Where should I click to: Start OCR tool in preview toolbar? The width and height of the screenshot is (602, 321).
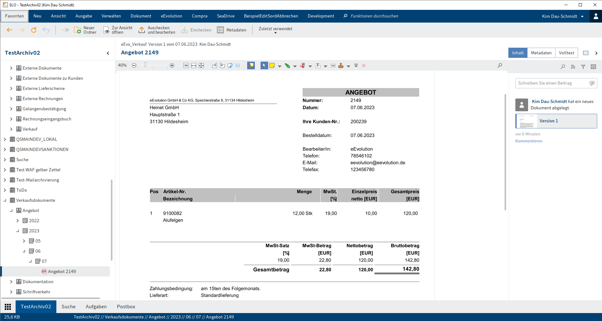(333, 65)
